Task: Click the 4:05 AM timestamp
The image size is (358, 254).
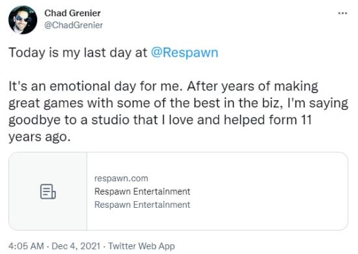Action: 26,246
